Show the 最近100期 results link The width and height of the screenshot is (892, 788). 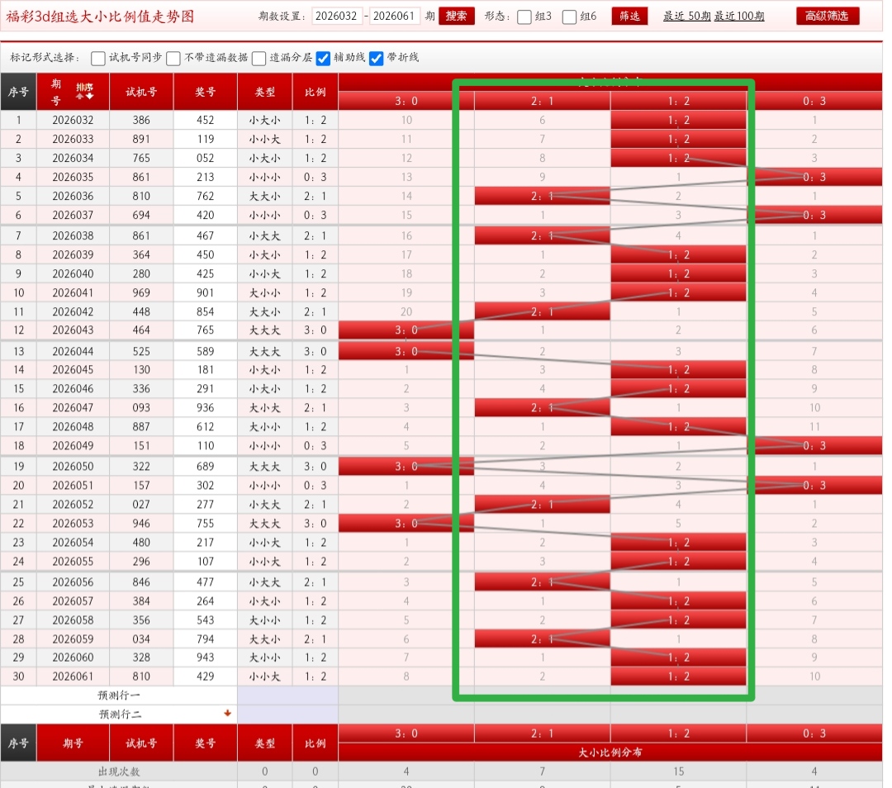point(739,16)
